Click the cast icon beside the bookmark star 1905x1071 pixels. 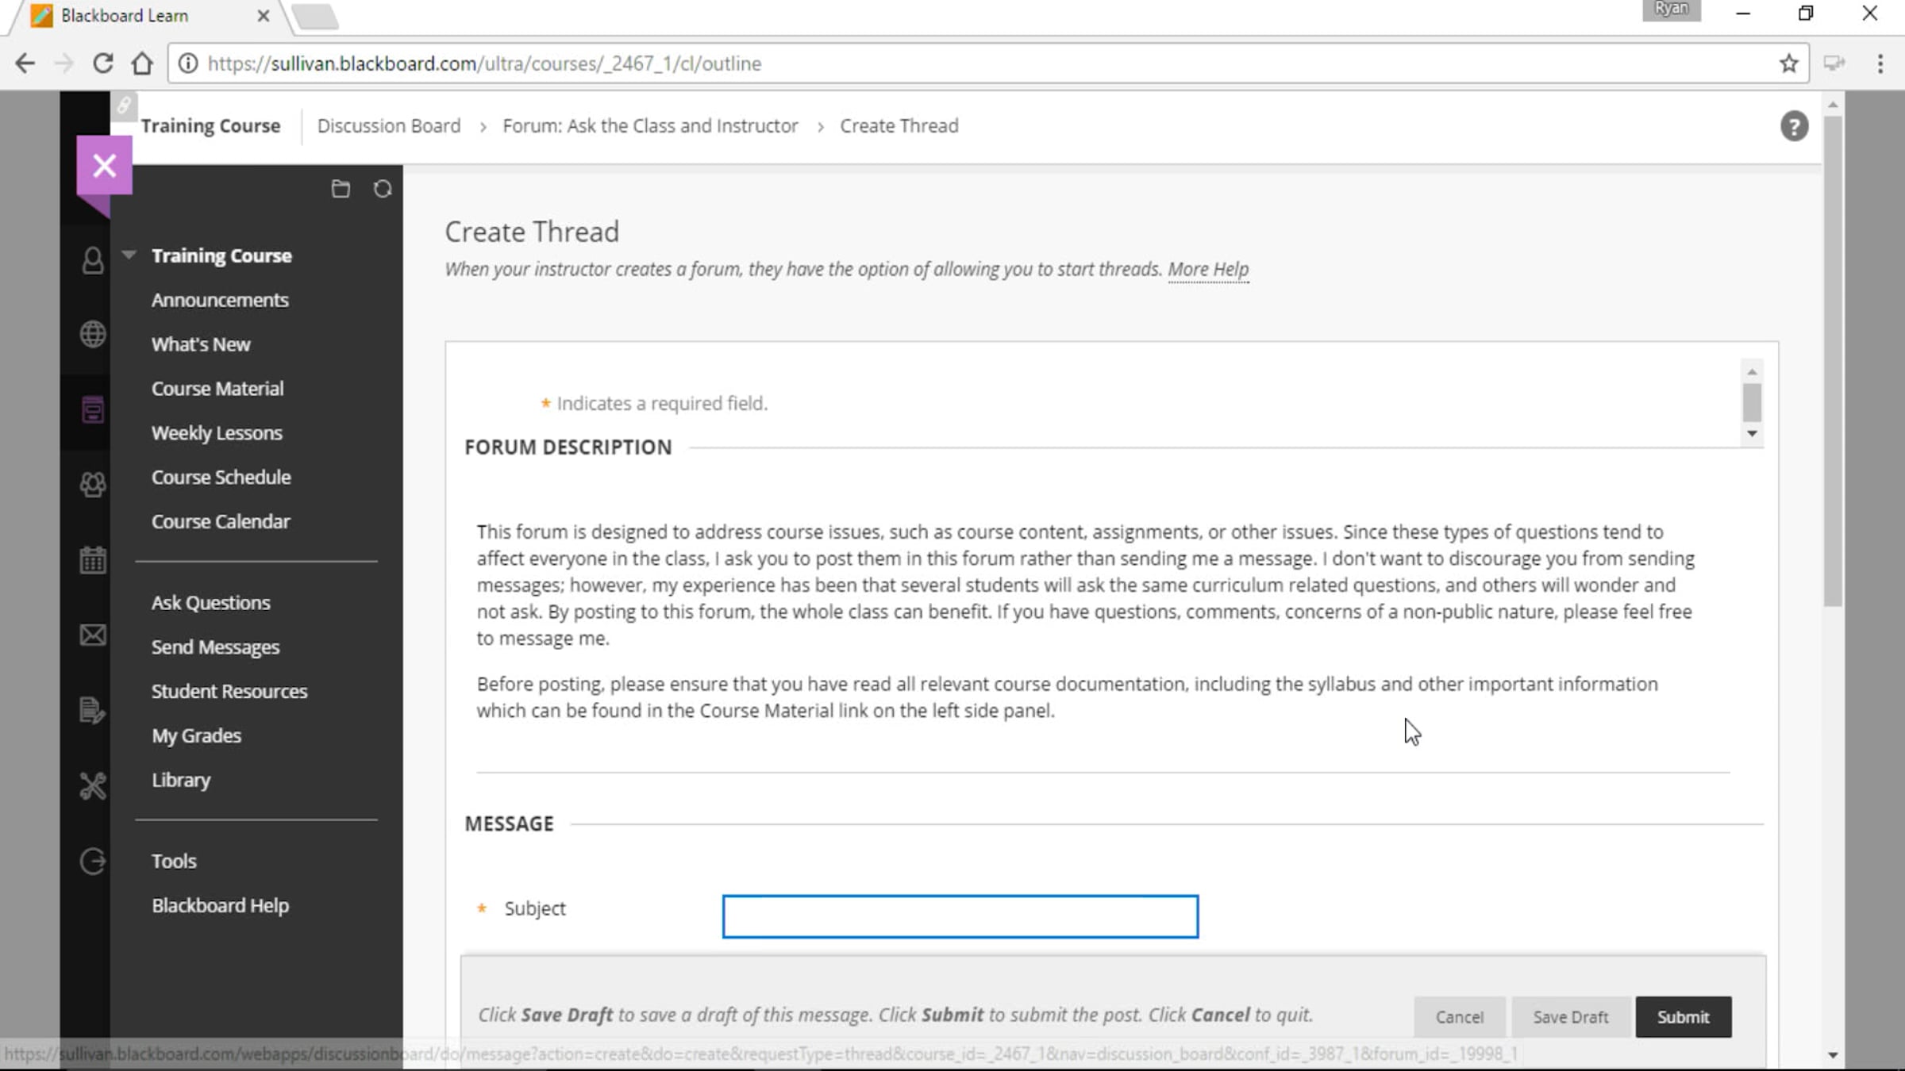(x=1834, y=63)
